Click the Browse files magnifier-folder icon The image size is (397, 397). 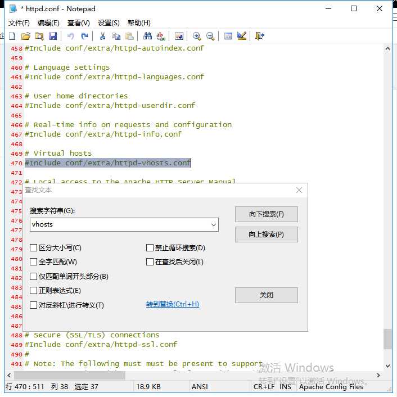click(39, 36)
